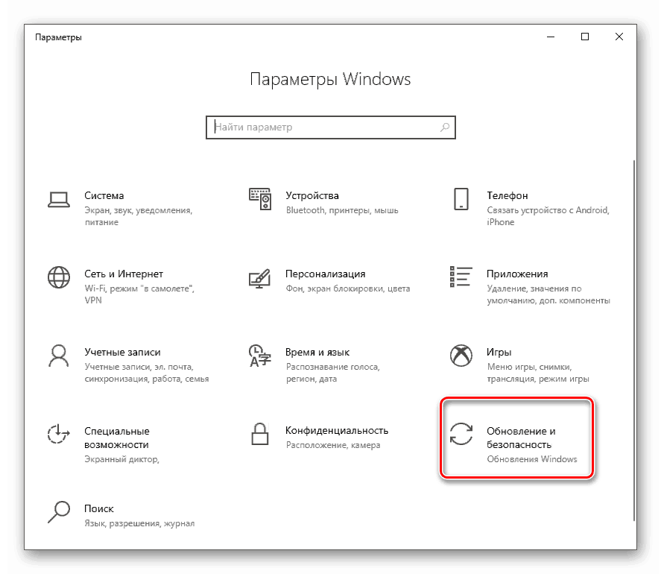Open the Устройства settings title
This screenshot has width=661, height=574.
(312, 196)
